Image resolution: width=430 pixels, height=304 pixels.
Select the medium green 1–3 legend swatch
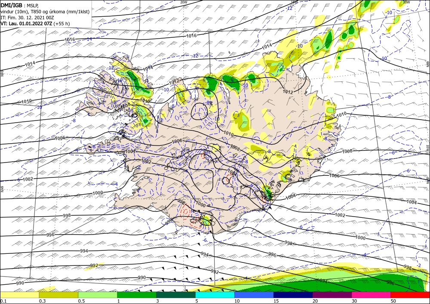tap(137, 295)
